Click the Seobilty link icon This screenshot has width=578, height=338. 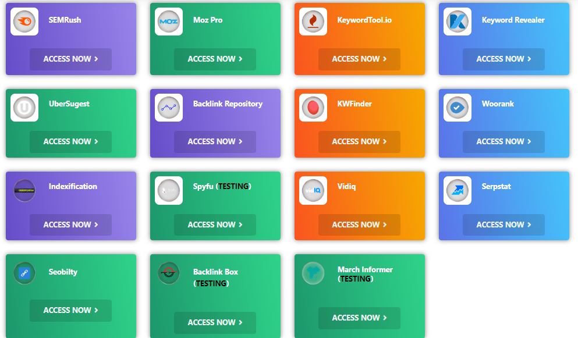[x=24, y=273]
